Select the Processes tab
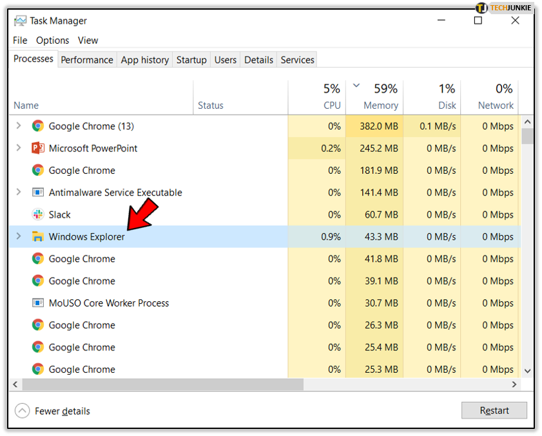Image resolution: width=542 pixels, height=436 pixels. [33, 59]
